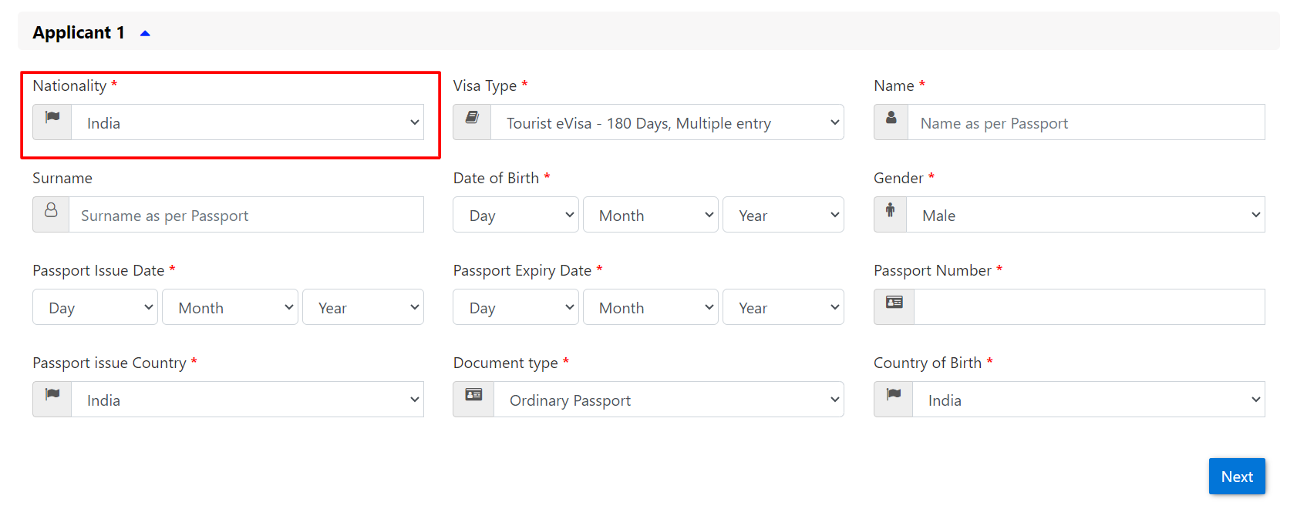Click the card icon beside Document type
Screen dimensions: 1297x522
pos(473,395)
